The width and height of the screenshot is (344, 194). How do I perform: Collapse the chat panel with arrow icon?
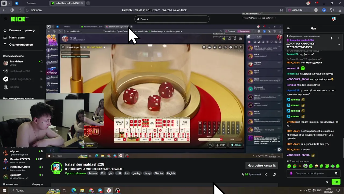pos(288,28)
